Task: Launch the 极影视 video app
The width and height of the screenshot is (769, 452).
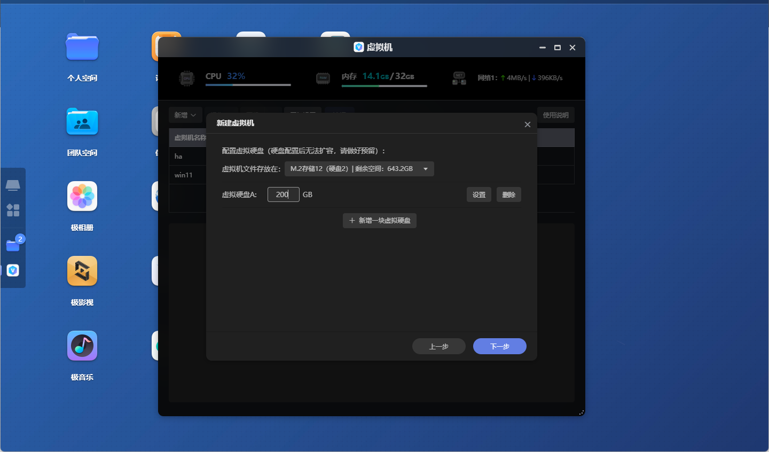Action: tap(82, 271)
